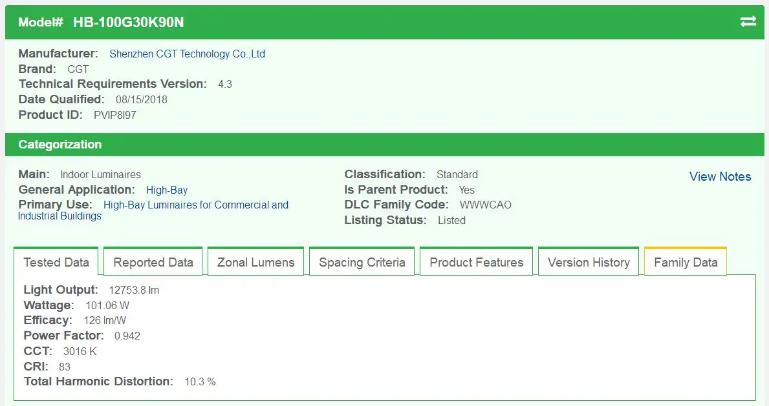Screen dimensions: 769x406
Task: Open the Shenzhen CGT Technology manufacturer link
Action: click(x=187, y=54)
